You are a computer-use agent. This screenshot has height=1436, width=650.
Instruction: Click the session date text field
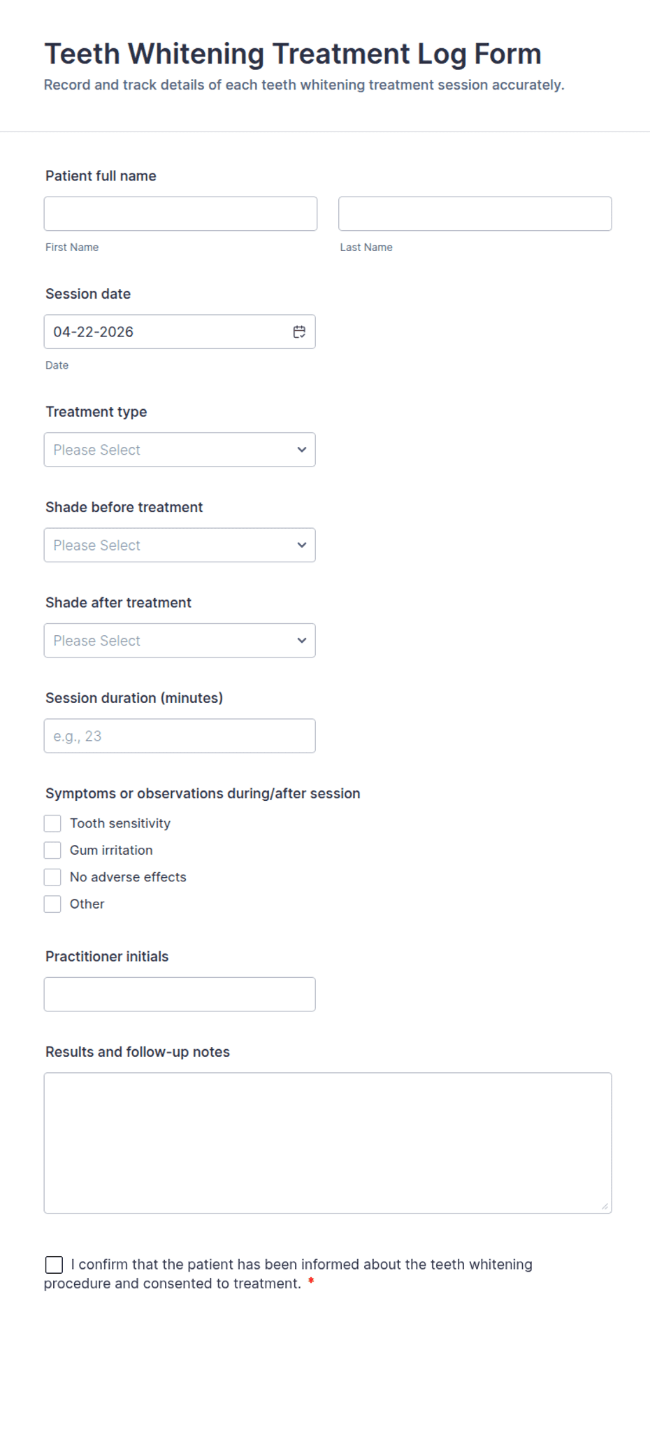pyautogui.click(x=161, y=332)
